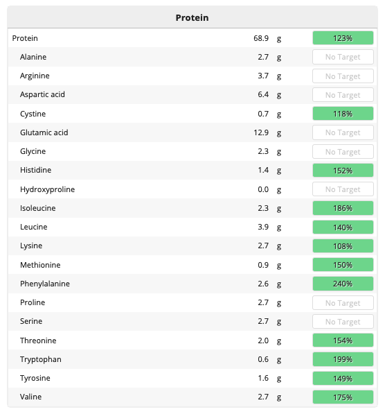Select the Threonine 154% green bar

343,340
